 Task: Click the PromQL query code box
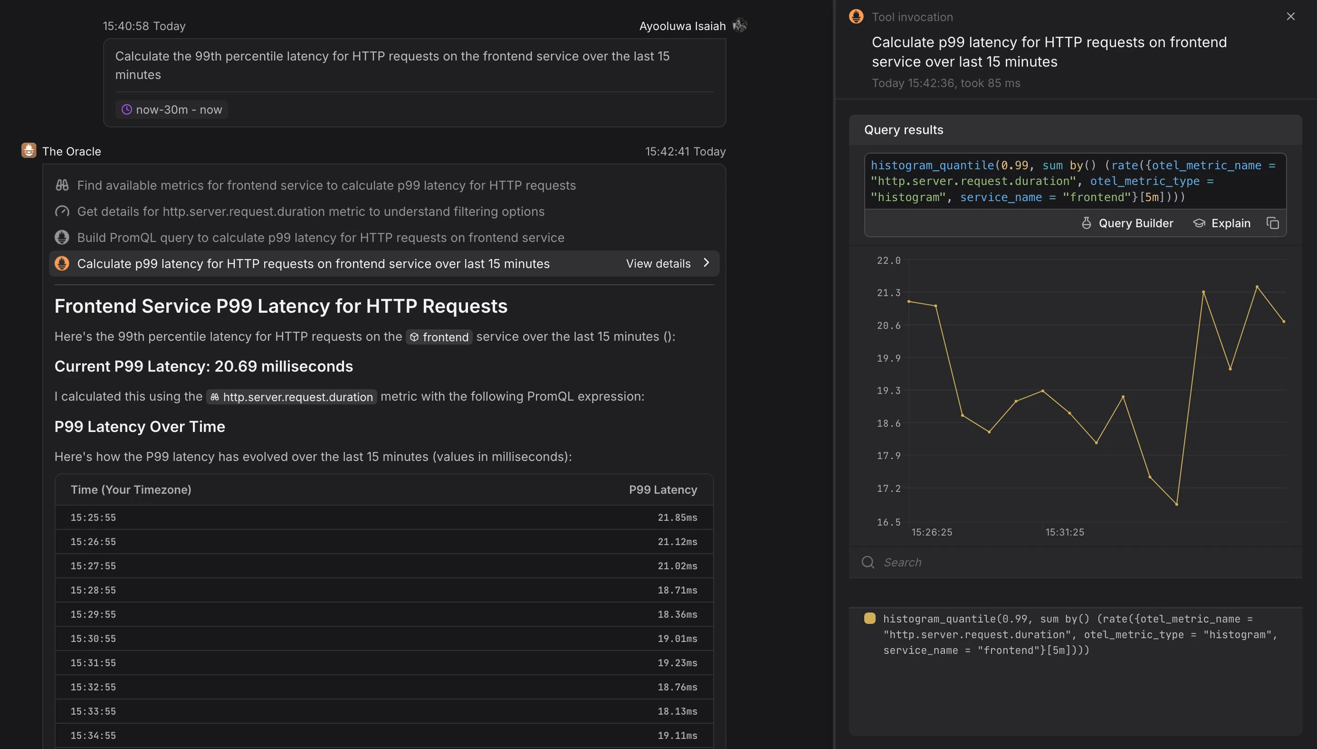click(1075, 181)
